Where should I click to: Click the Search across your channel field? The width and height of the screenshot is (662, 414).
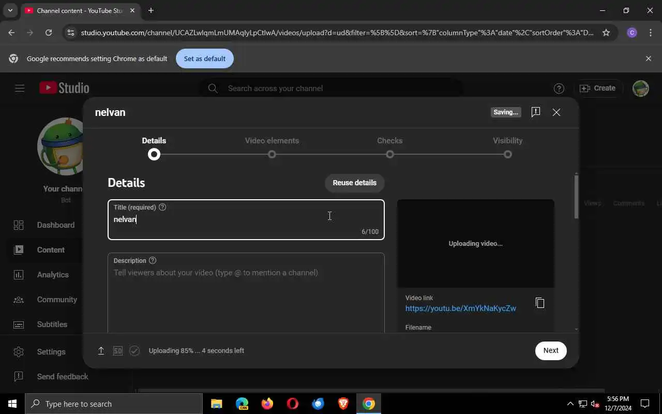[x=331, y=88]
